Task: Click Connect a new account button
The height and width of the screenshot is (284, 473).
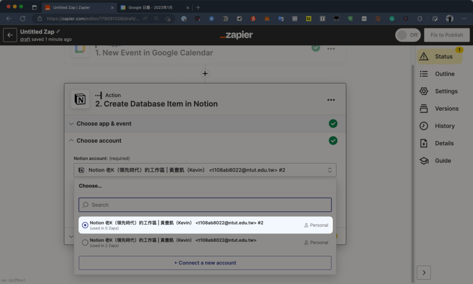Action: tap(205, 263)
